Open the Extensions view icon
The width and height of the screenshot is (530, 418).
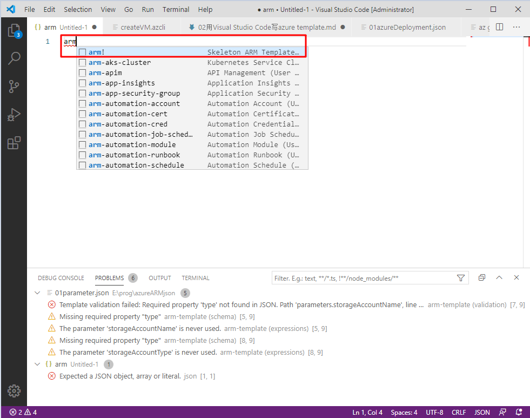[14, 143]
